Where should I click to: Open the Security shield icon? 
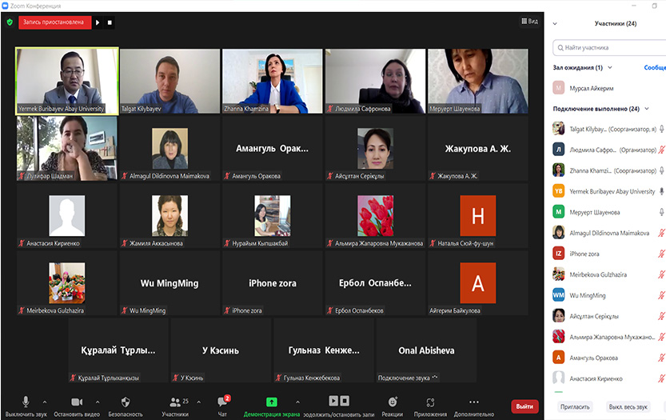(x=126, y=402)
